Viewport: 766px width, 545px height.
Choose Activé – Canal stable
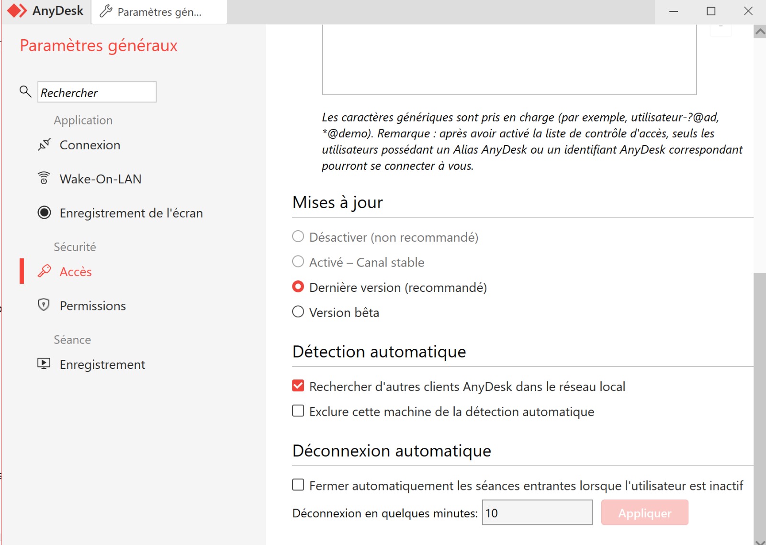(298, 262)
